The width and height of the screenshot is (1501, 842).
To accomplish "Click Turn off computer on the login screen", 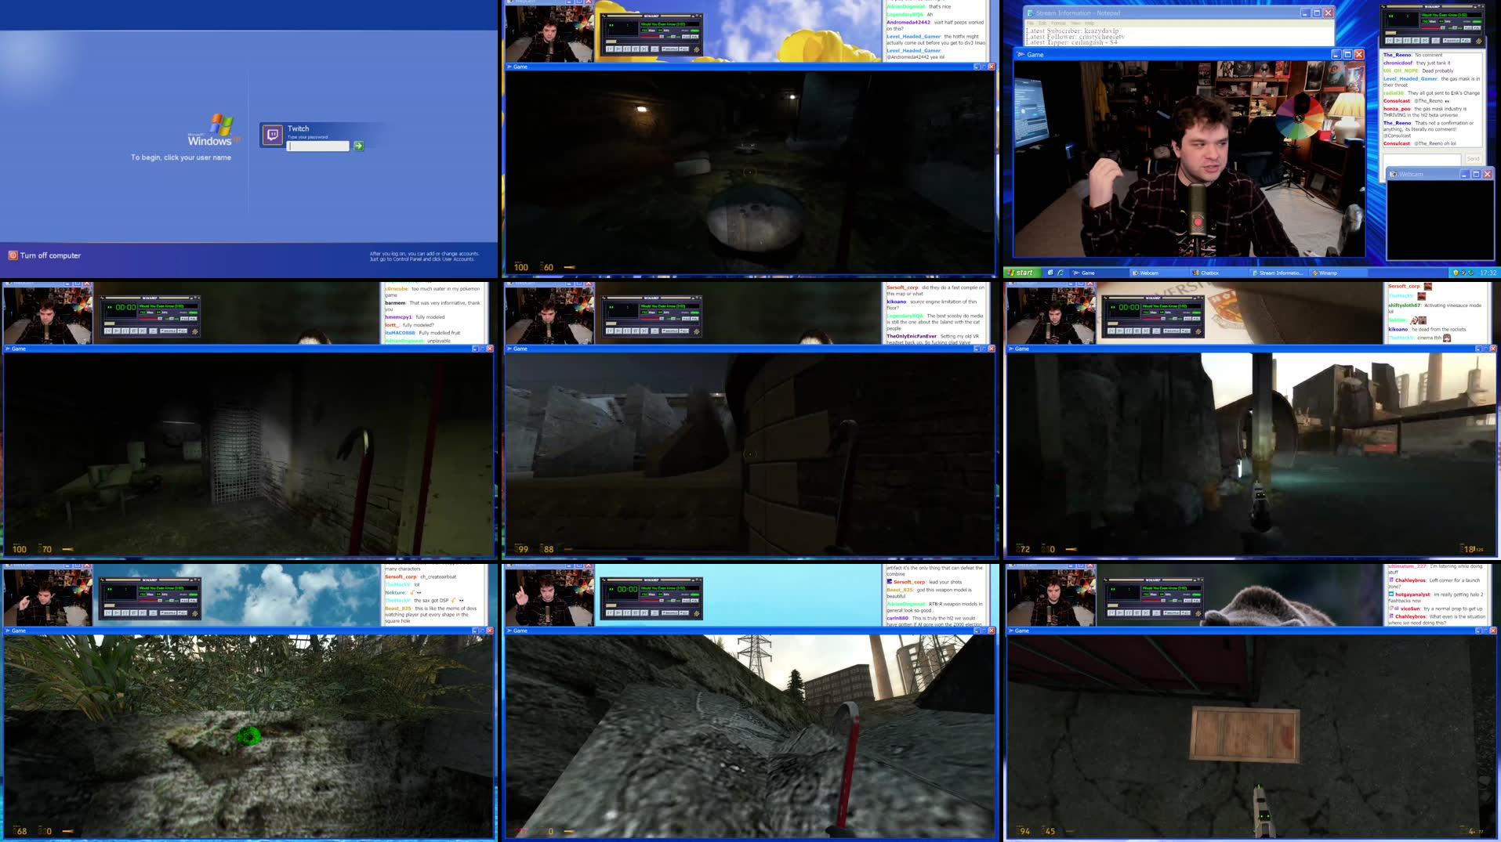I will click(x=47, y=255).
